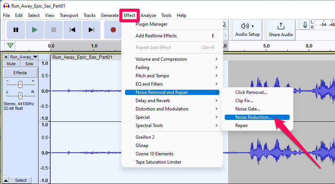Click the track pan L/R slider handle

[x=20, y=95]
